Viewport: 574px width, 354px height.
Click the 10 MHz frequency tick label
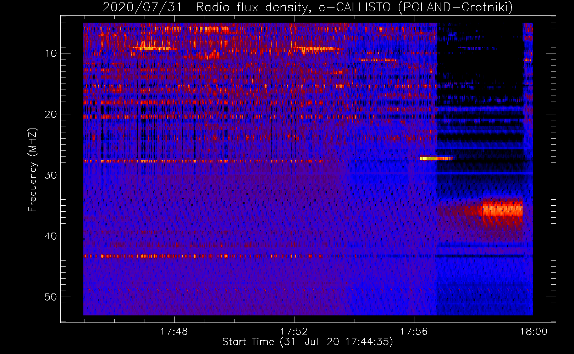click(x=51, y=53)
